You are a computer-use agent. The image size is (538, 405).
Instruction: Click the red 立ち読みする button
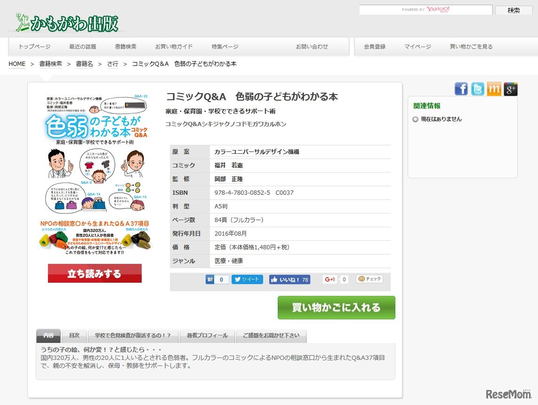tap(95, 273)
